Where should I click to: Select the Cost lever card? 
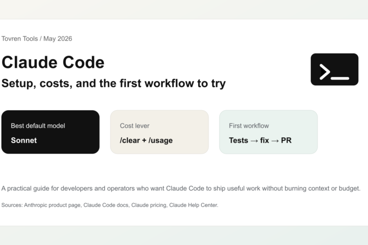tap(159, 132)
